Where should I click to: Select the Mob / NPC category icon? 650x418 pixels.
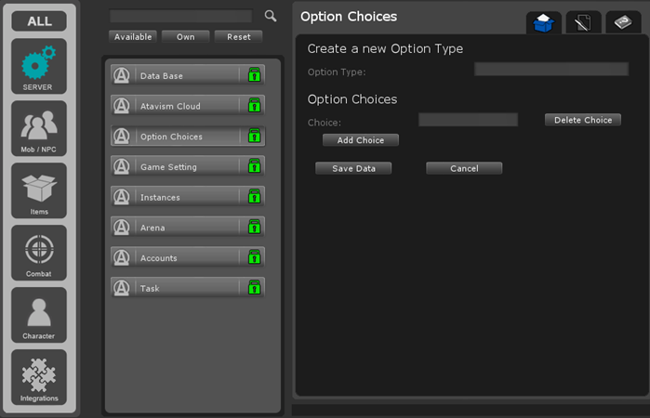39,128
